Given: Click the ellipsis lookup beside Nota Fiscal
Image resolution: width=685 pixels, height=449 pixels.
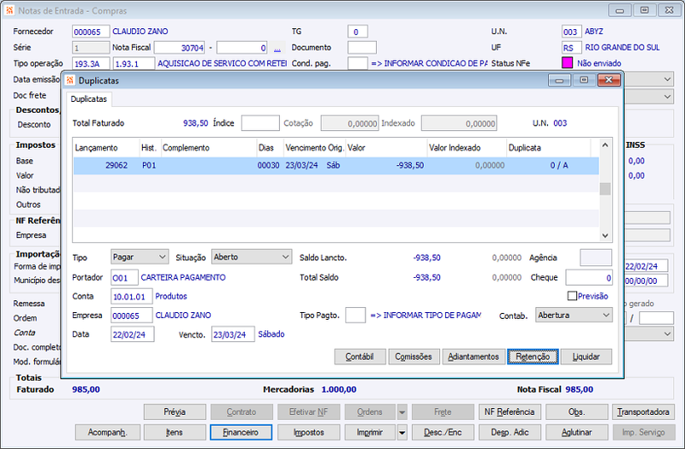Looking at the screenshot, I should pos(277,48).
